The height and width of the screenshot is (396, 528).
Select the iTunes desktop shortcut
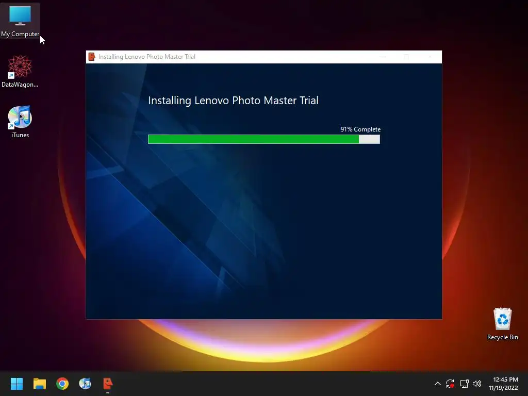(20, 122)
